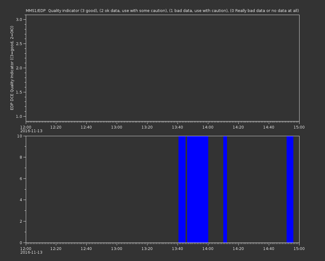
Task: Click the 12:00 time label under upper plot
Action: click(26, 127)
